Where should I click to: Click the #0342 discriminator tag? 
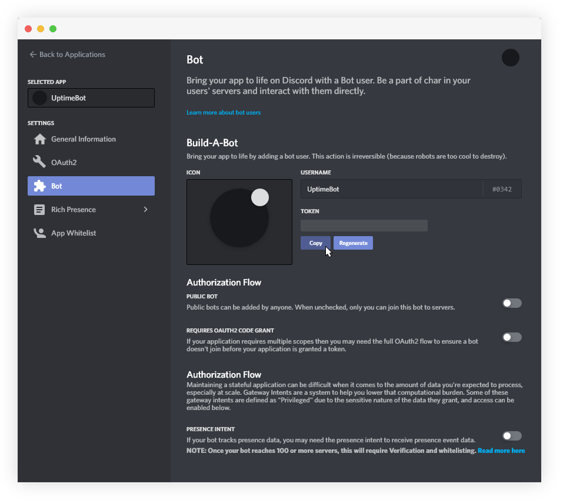click(x=502, y=189)
